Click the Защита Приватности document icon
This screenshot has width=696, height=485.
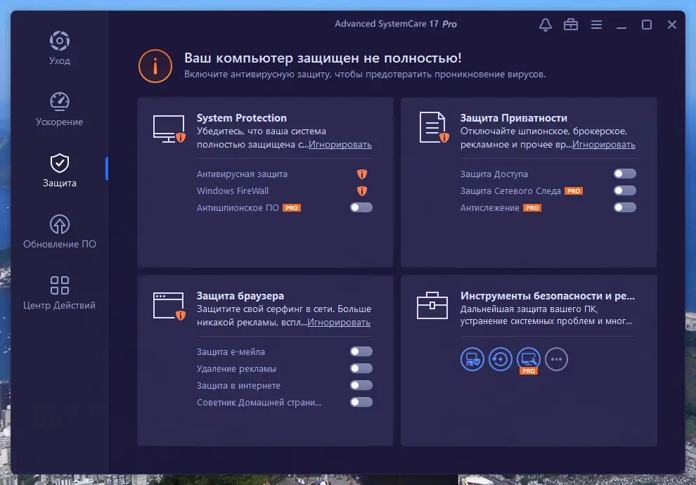point(434,127)
